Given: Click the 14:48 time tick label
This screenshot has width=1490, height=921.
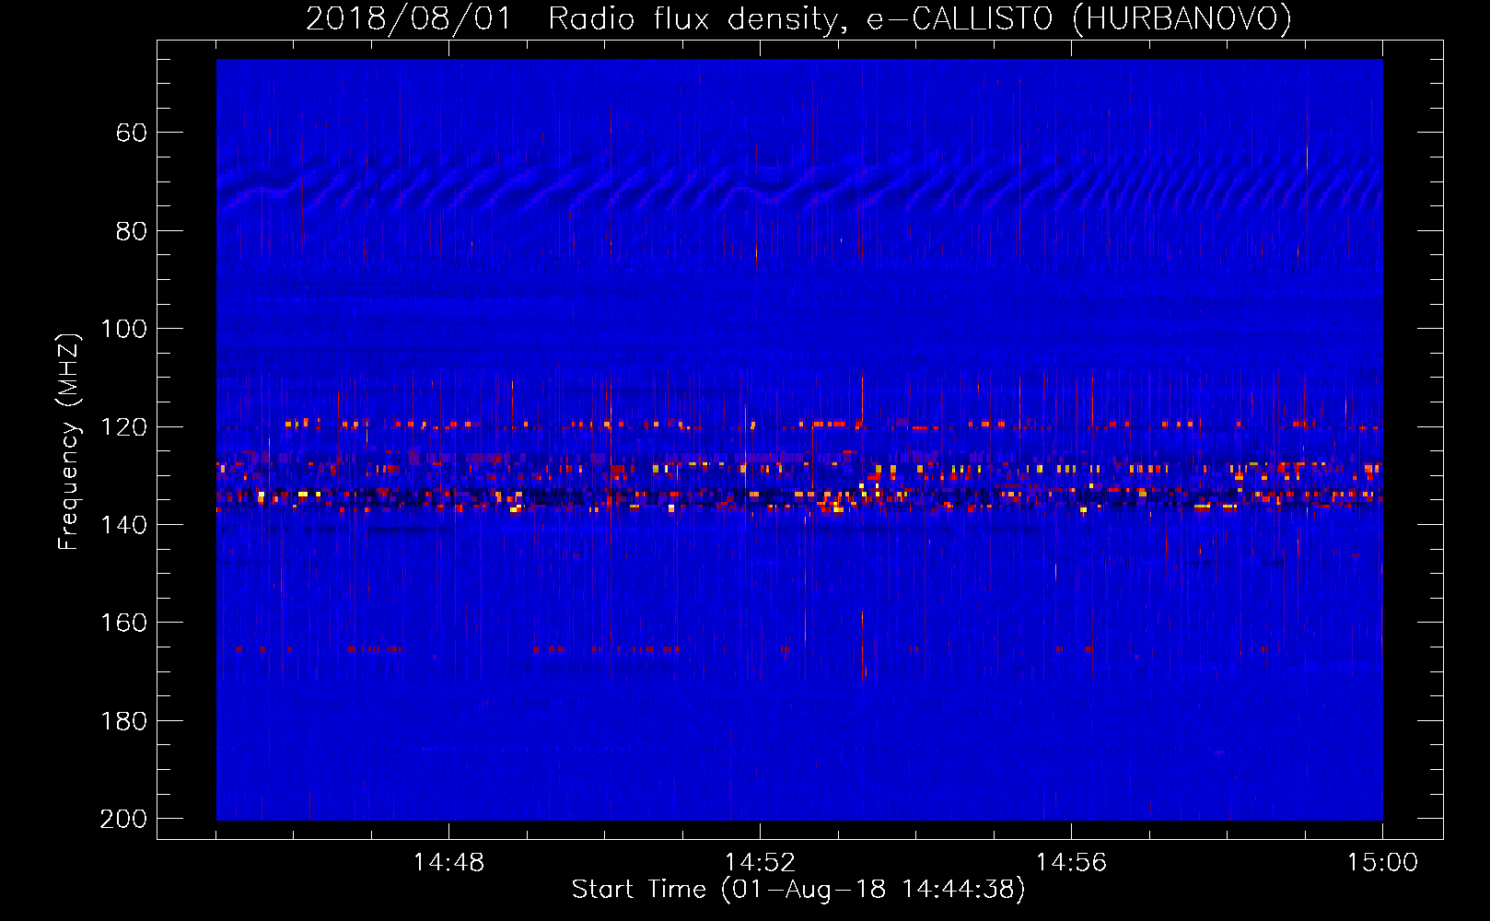Looking at the screenshot, I should (x=448, y=863).
